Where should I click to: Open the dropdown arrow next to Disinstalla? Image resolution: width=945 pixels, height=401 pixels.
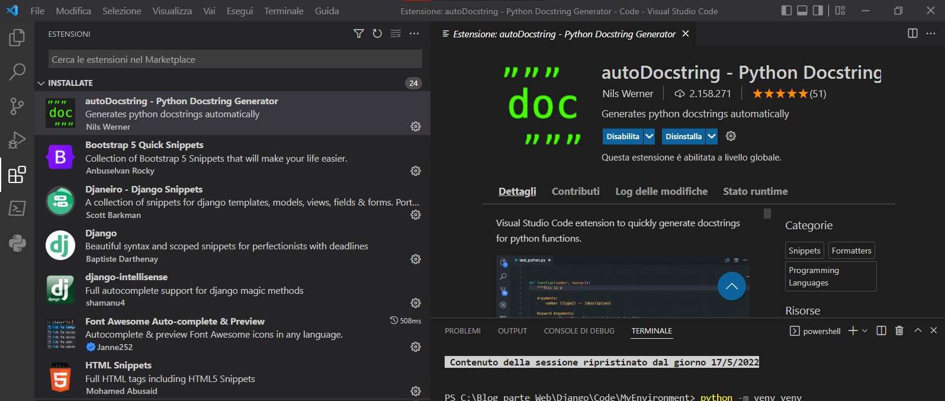tap(712, 136)
